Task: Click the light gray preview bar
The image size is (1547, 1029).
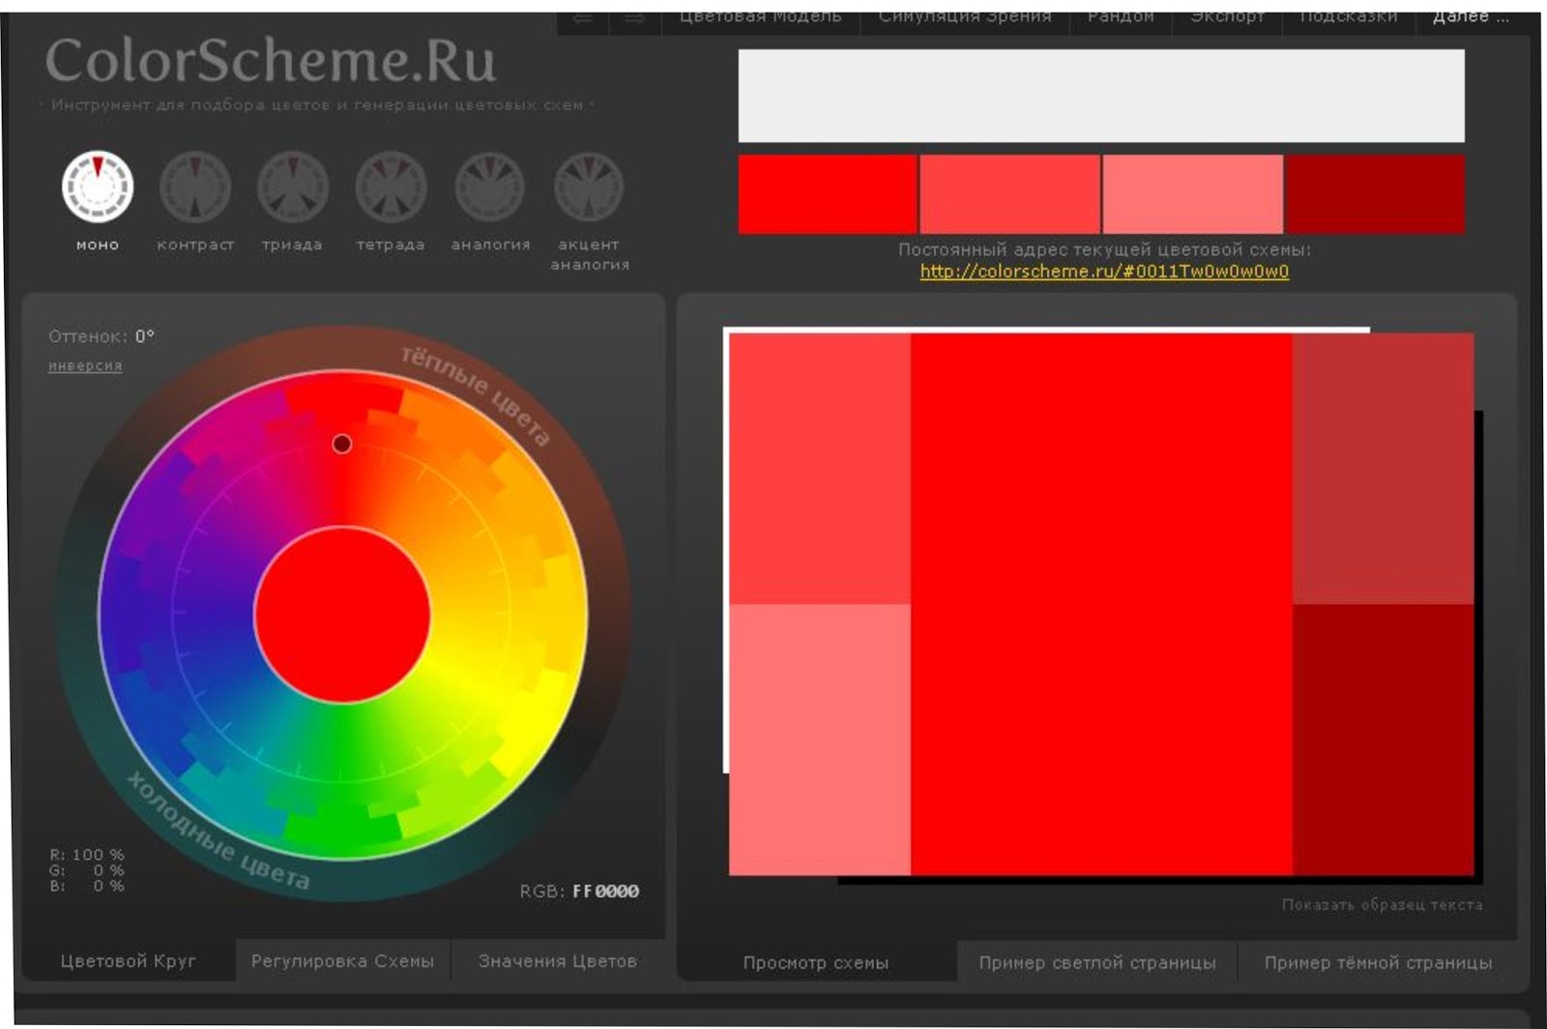Action: point(1101,96)
